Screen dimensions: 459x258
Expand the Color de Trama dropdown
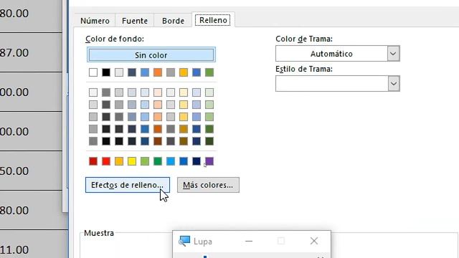[x=394, y=54]
